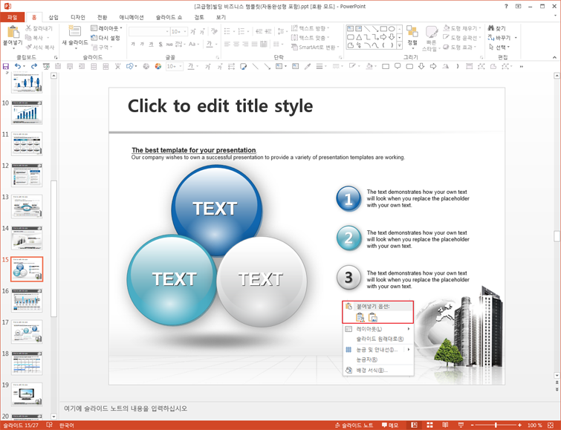Open the font name combo box
This screenshot has width=561, height=430.
click(149, 31)
